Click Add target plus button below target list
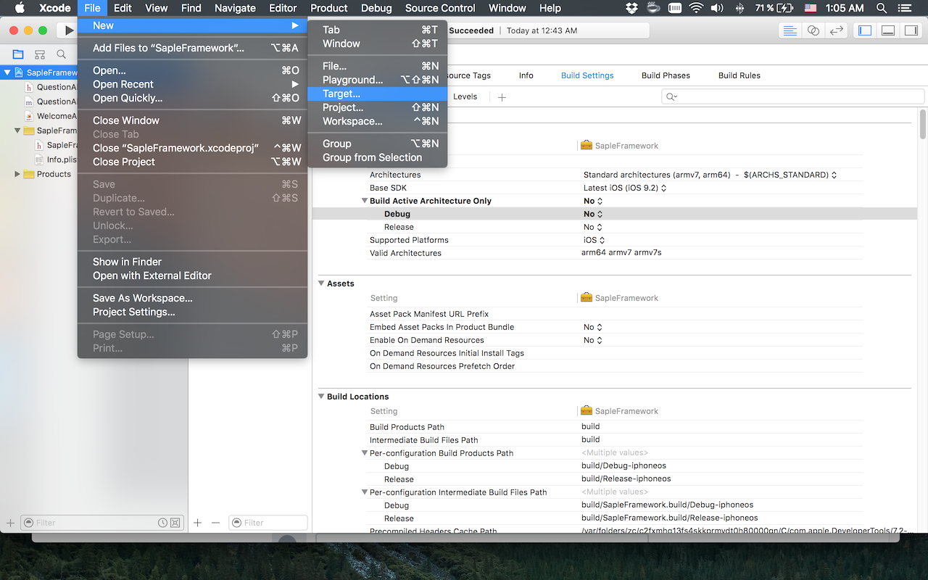Image resolution: width=928 pixels, height=580 pixels. click(x=197, y=523)
